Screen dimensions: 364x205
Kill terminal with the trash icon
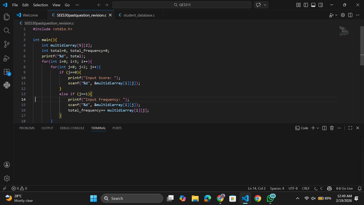click(332, 128)
